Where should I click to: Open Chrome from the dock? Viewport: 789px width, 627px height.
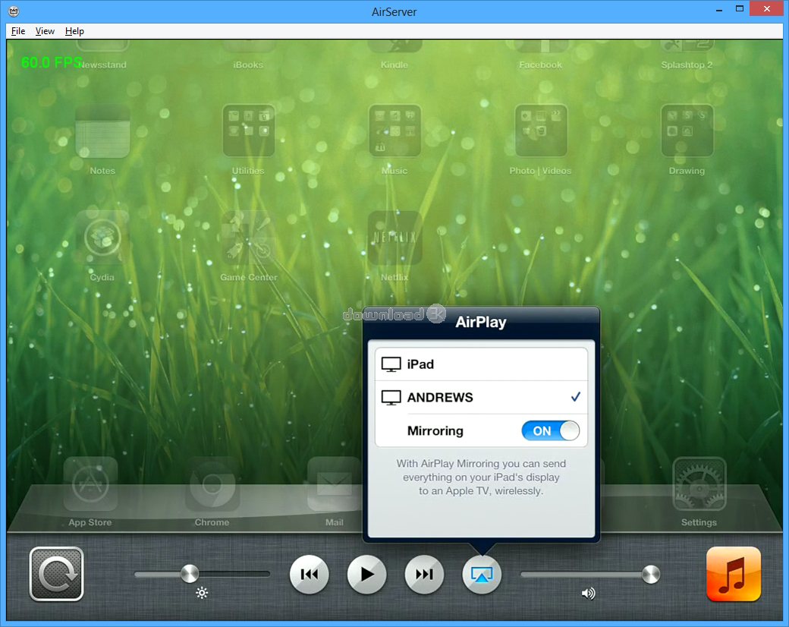tap(212, 484)
